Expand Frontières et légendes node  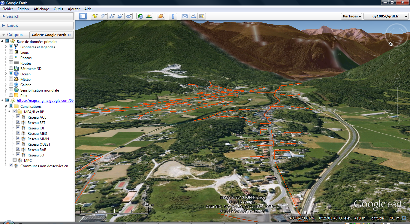tap(6, 47)
